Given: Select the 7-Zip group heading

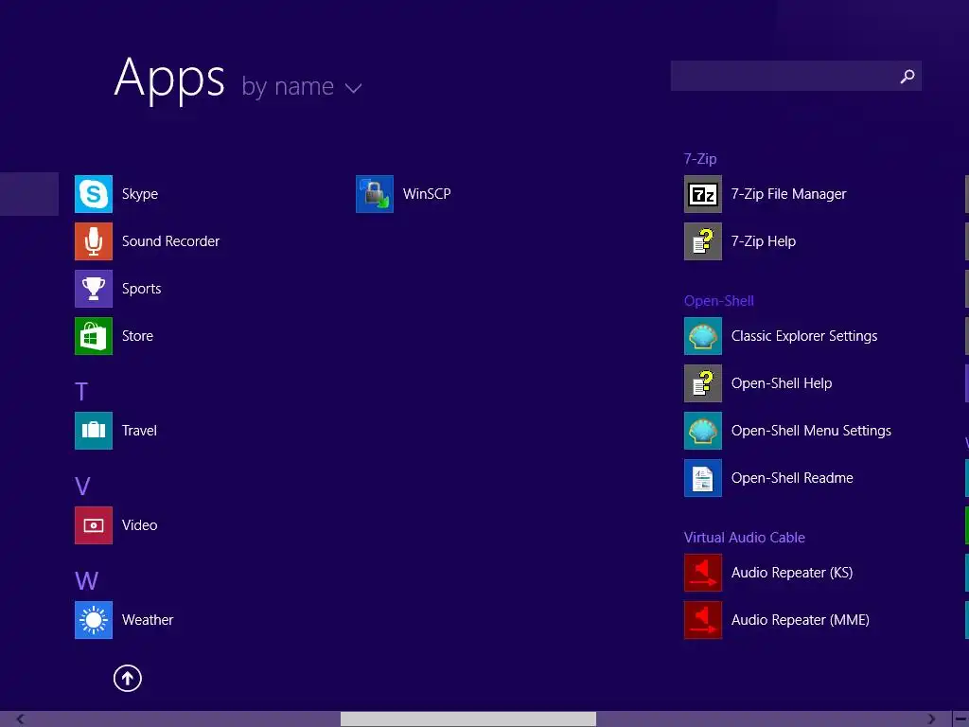Looking at the screenshot, I should coord(700,159).
